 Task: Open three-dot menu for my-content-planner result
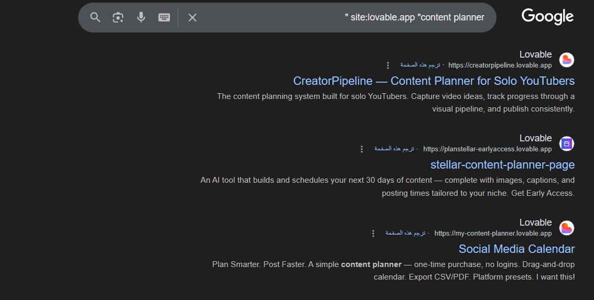373,234
